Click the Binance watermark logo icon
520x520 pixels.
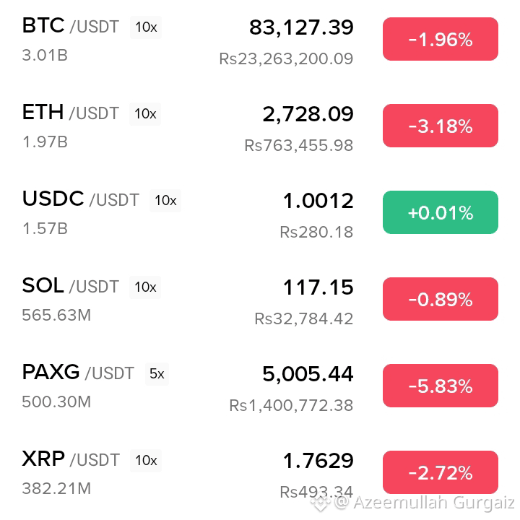[320, 502]
